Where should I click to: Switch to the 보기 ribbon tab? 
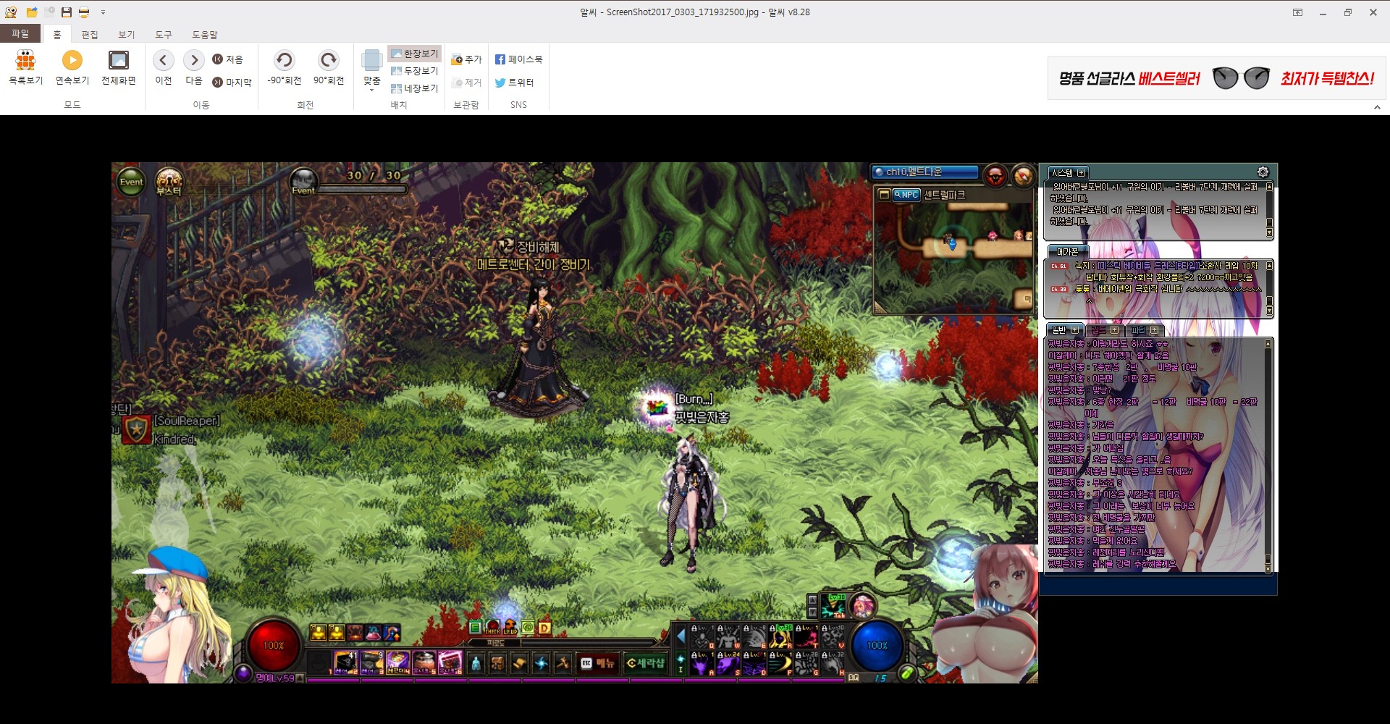[x=127, y=35]
